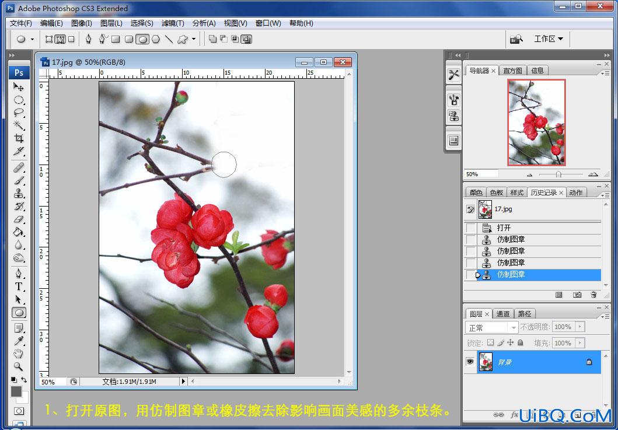Select the Notes tool
618x430 pixels.
[19, 328]
